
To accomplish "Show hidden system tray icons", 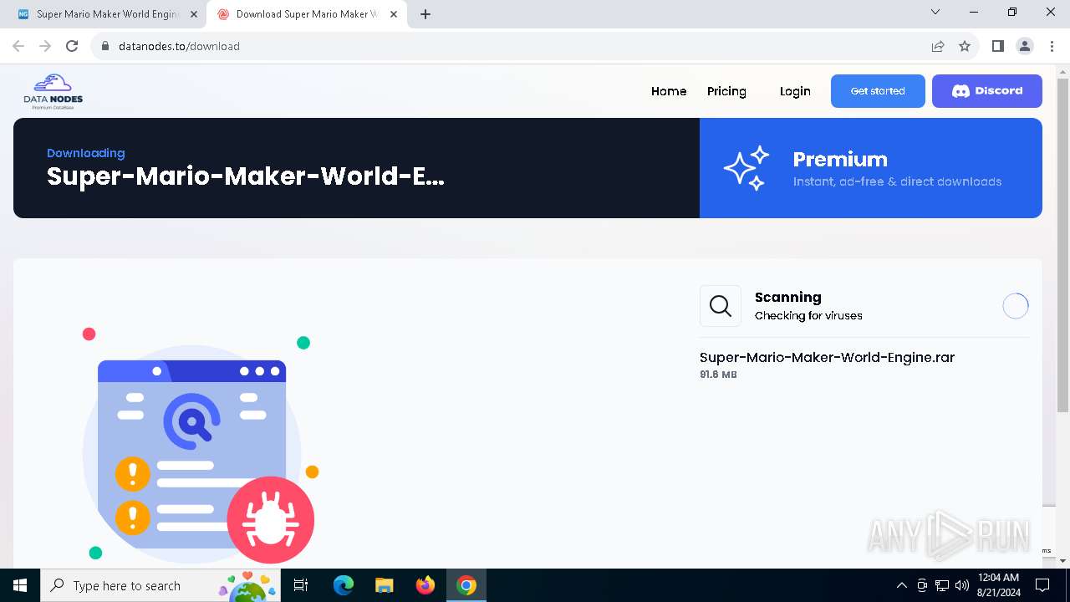I will [901, 585].
